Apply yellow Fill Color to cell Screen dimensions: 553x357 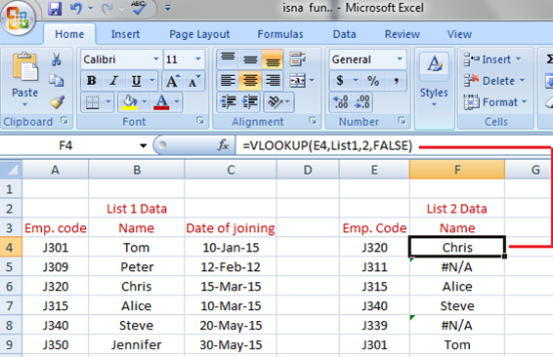click(x=129, y=102)
